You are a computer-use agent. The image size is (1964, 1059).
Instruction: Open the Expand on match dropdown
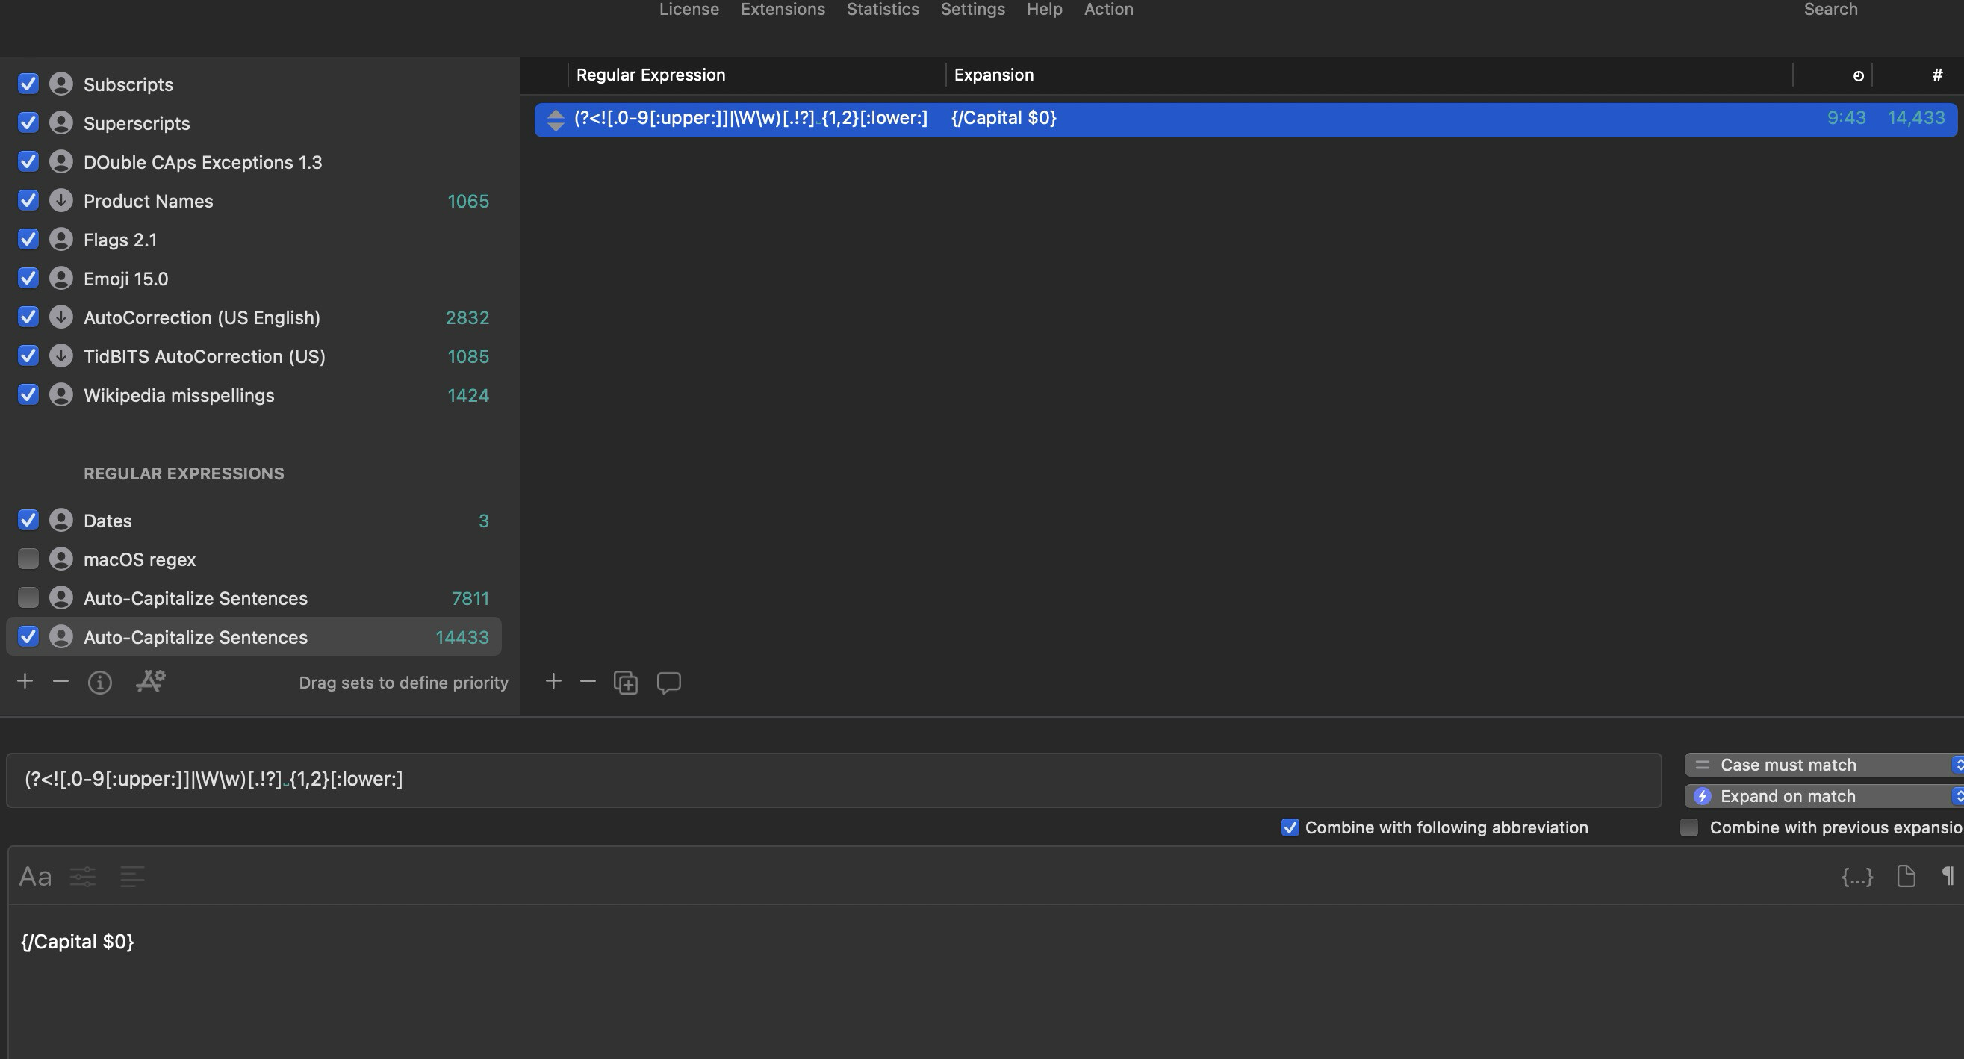tap(1822, 796)
